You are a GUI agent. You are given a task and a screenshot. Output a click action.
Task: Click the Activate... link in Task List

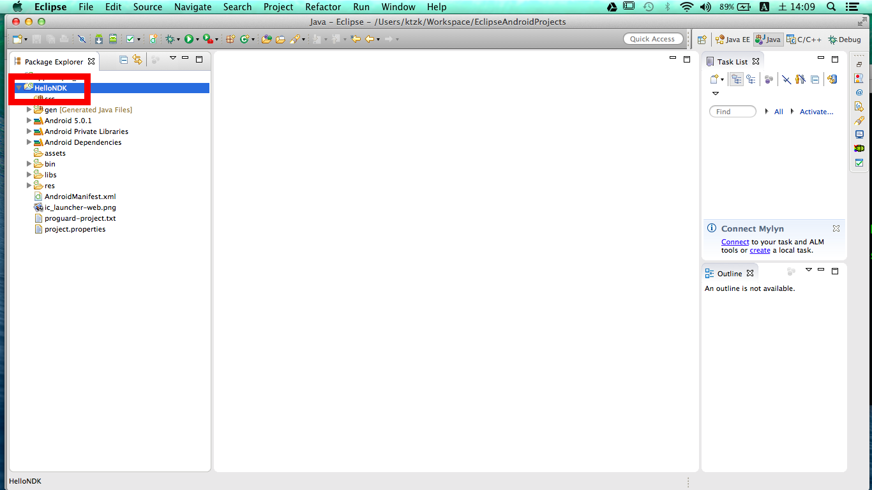click(x=816, y=112)
